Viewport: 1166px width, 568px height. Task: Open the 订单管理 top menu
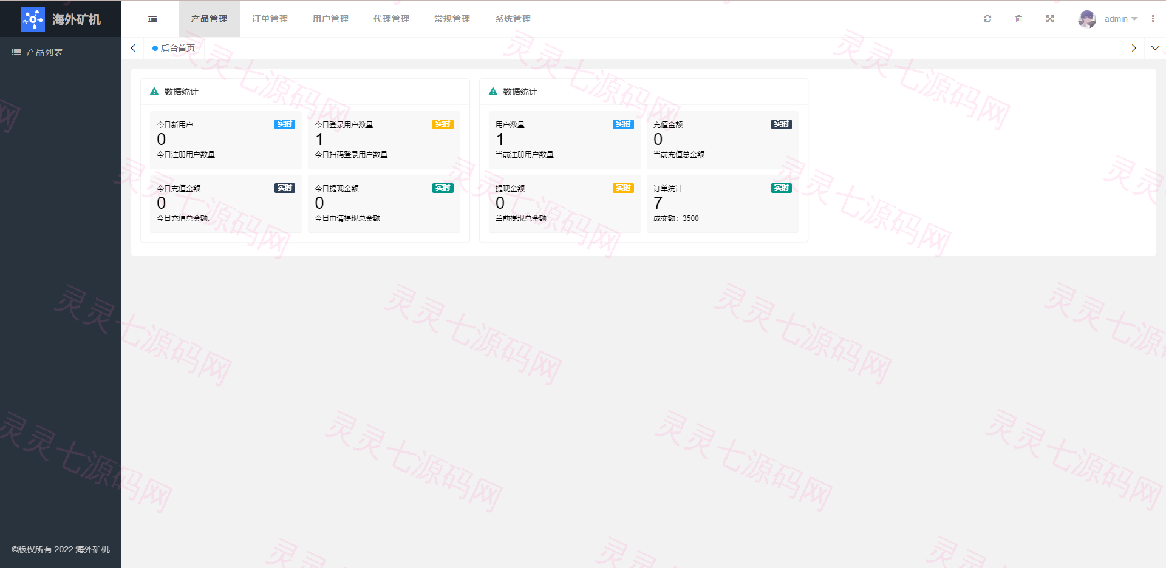[270, 19]
